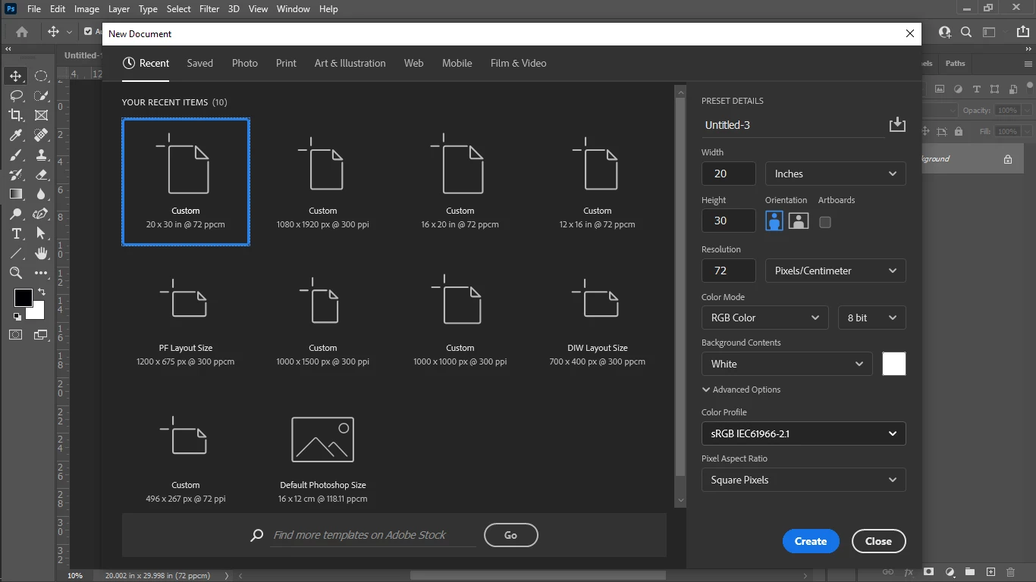The image size is (1036, 582).
Task: Click the Width input field
Action: (x=729, y=174)
